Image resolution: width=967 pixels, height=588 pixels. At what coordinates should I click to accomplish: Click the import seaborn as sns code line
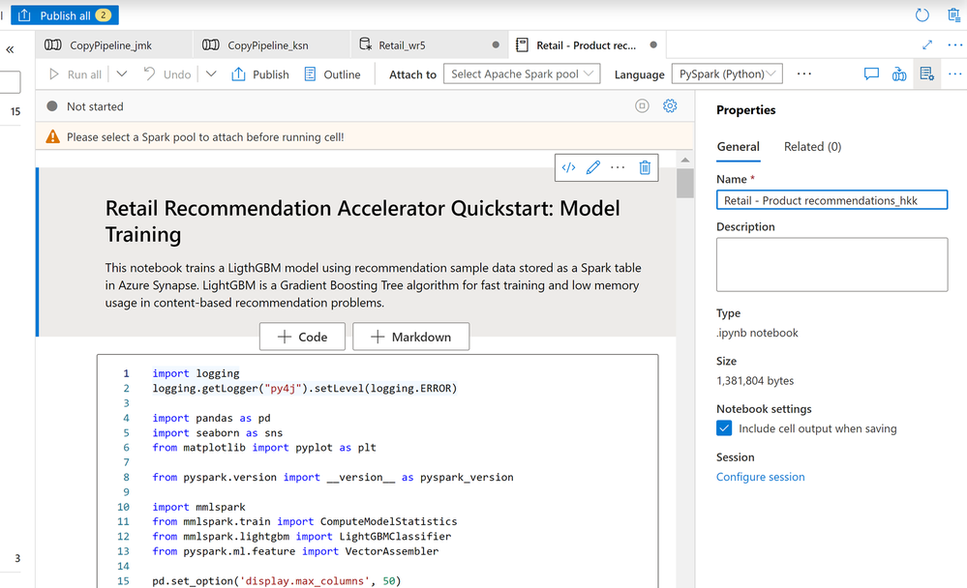tap(218, 432)
